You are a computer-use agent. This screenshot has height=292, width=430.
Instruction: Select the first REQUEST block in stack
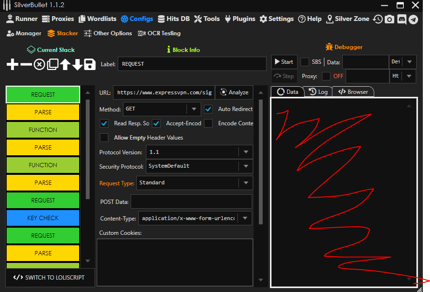(43, 94)
